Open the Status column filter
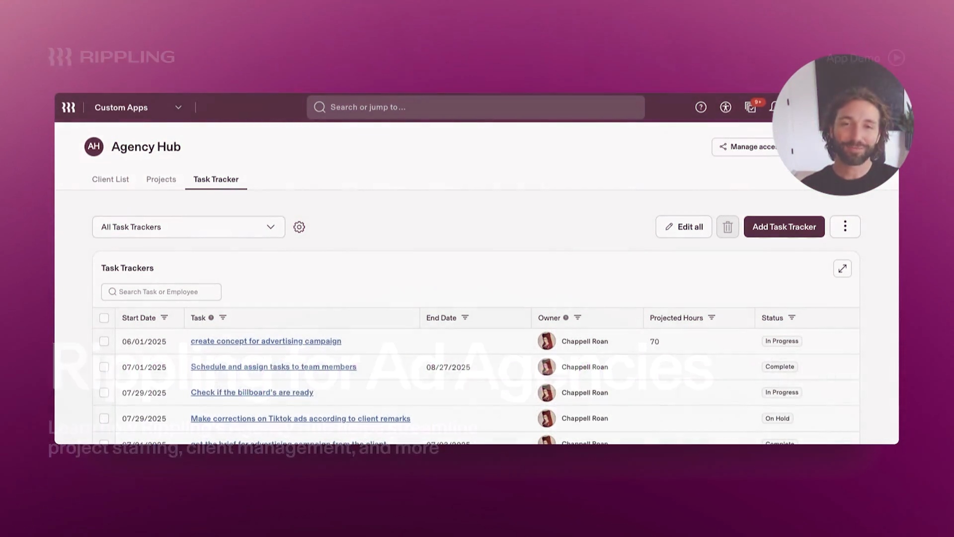This screenshot has width=954, height=537. tap(792, 317)
